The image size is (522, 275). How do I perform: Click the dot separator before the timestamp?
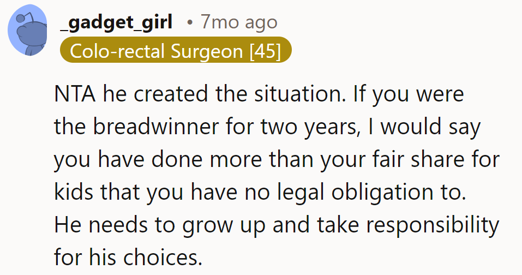coord(189,23)
